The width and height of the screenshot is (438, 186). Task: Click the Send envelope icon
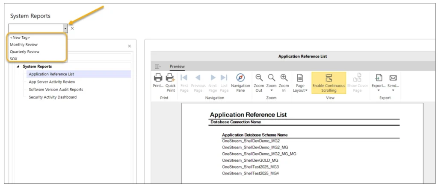[x=393, y=78]
